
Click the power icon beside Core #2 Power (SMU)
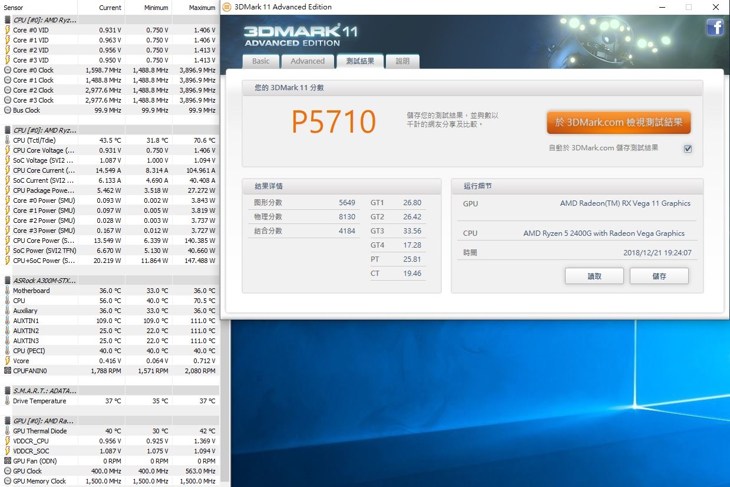point(8,221)
